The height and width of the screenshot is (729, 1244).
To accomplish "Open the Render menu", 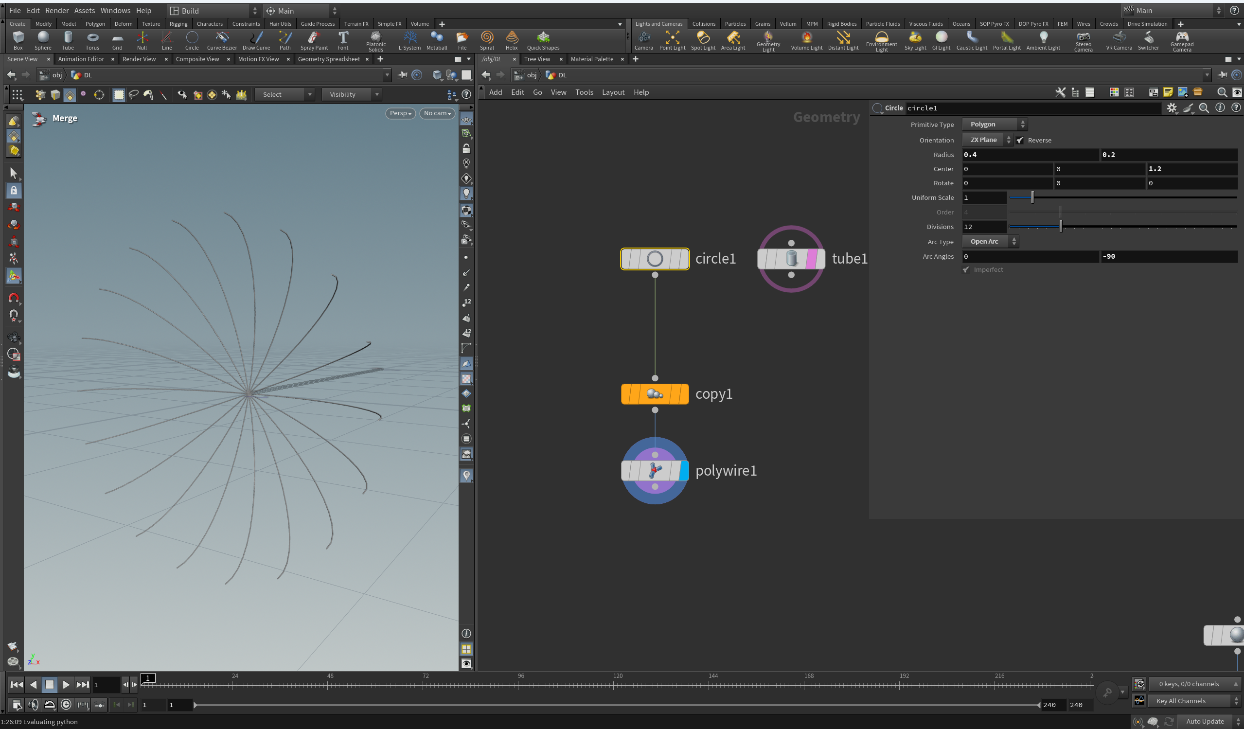I will (57, 10).
